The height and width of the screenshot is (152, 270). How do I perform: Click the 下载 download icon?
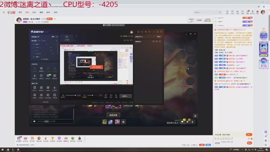pos(237,12)
